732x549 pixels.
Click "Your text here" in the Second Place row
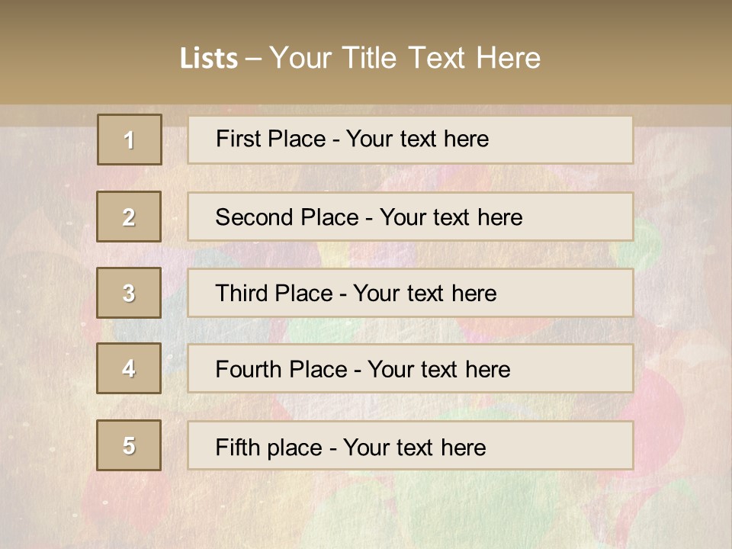tap(451, 217)
